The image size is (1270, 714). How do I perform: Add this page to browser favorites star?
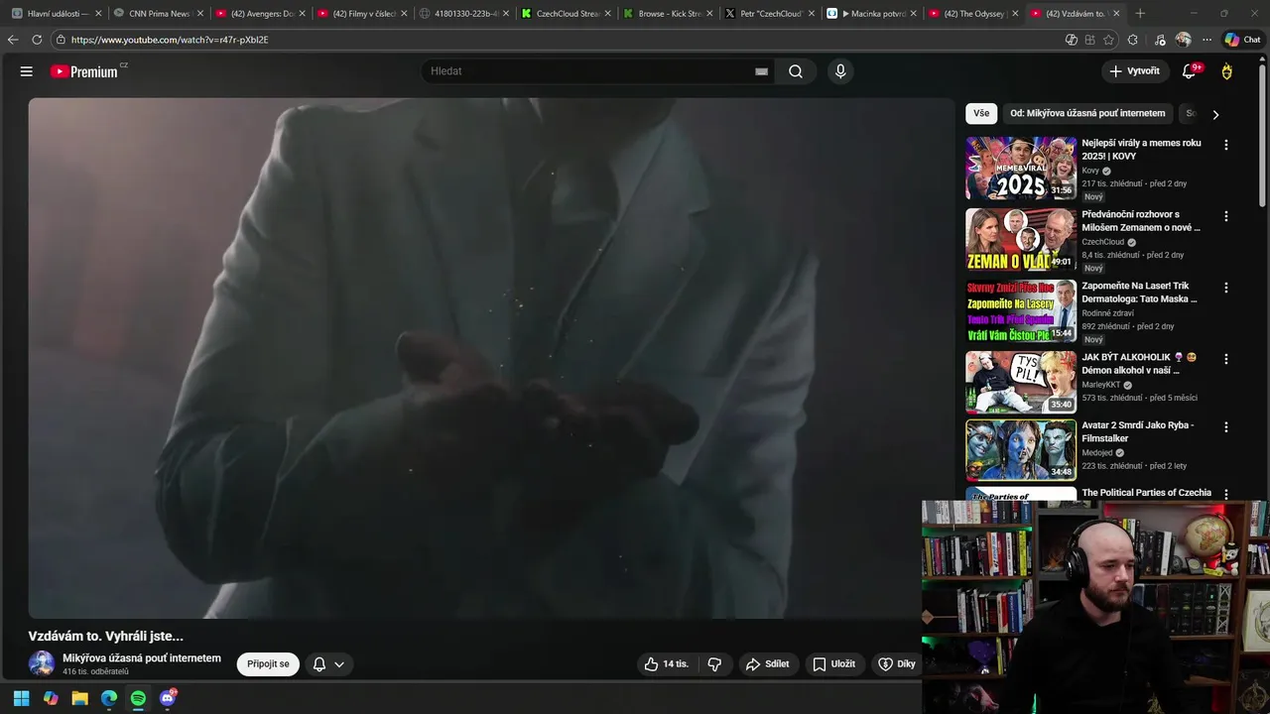tap(1108, 40)
